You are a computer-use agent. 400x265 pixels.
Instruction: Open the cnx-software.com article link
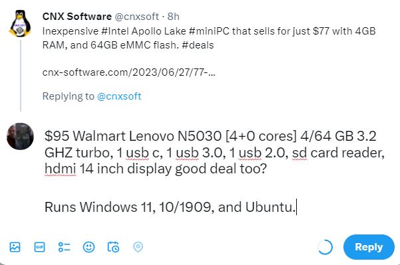coord(129,72)
